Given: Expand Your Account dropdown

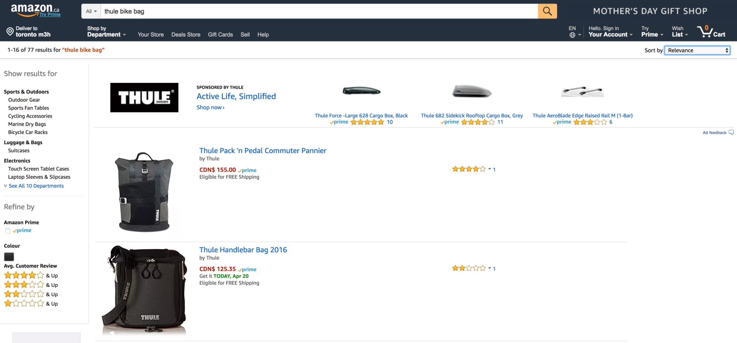Looking at the screenshot, I should tap(610, 32).
